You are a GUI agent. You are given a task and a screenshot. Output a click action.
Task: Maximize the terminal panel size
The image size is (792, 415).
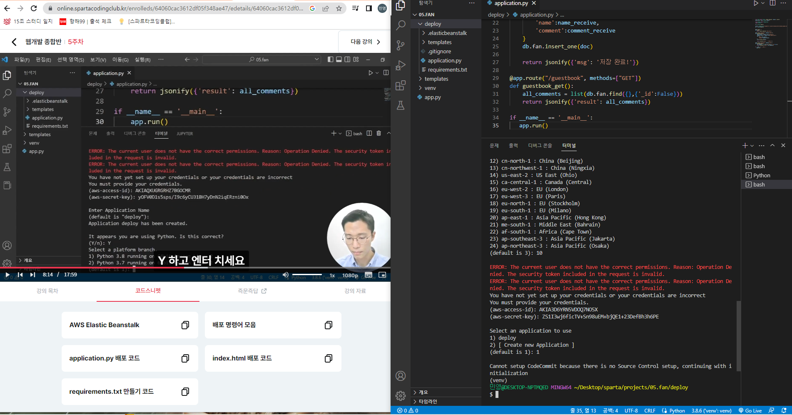[772, 145]
